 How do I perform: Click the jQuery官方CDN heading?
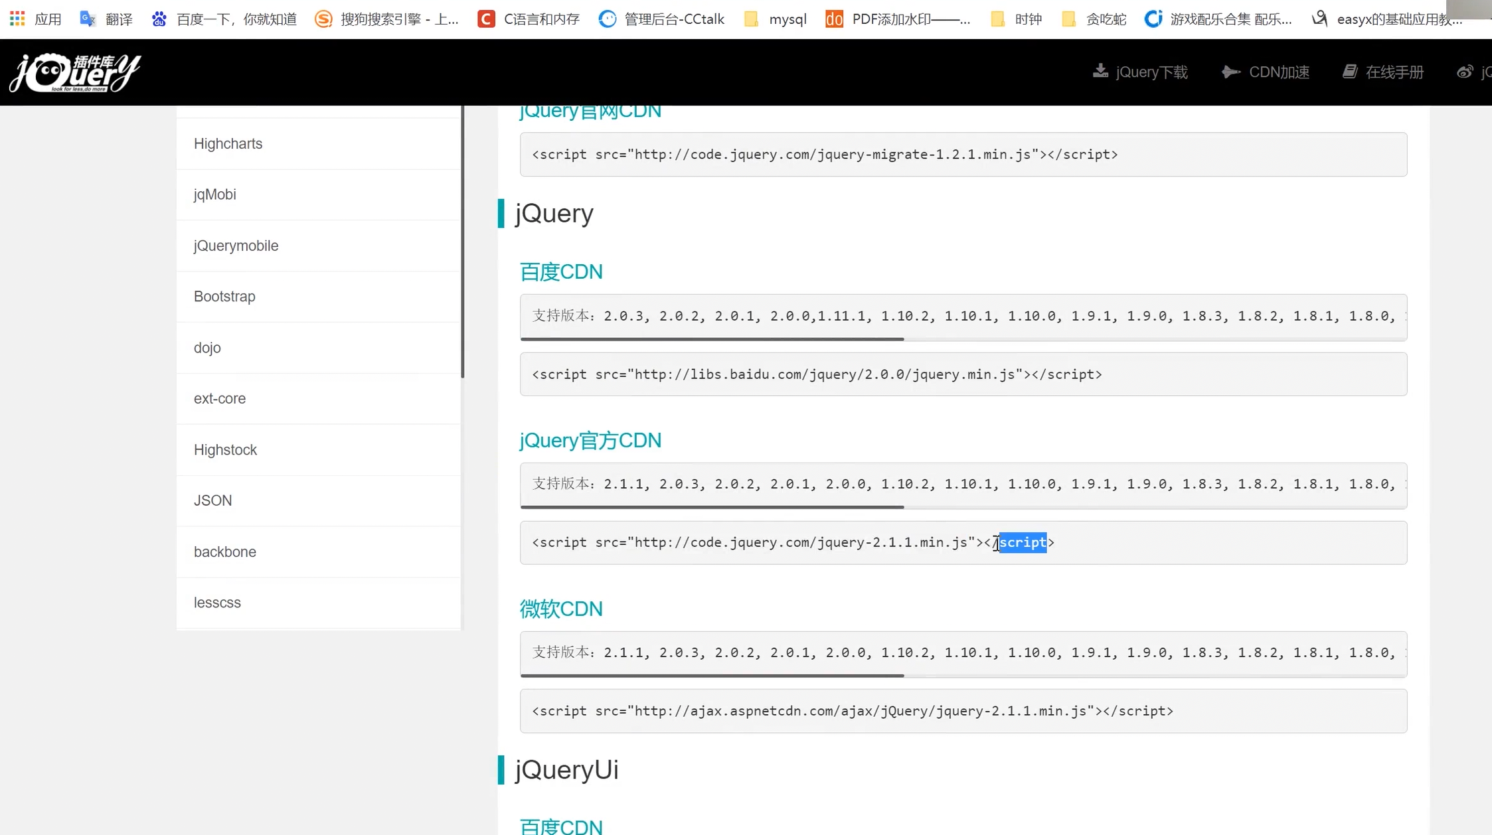pyautogui.click(x=590, y=441)
